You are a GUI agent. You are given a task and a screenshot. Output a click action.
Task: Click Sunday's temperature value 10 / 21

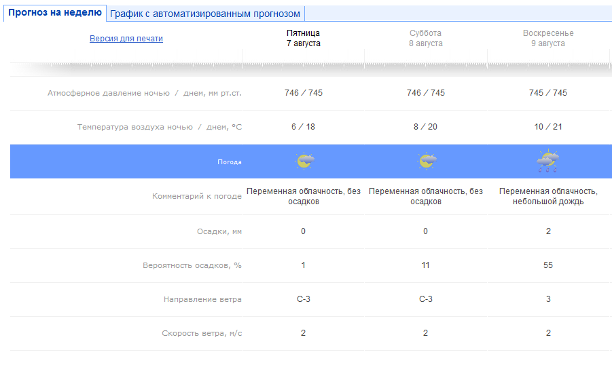point(547,127)
